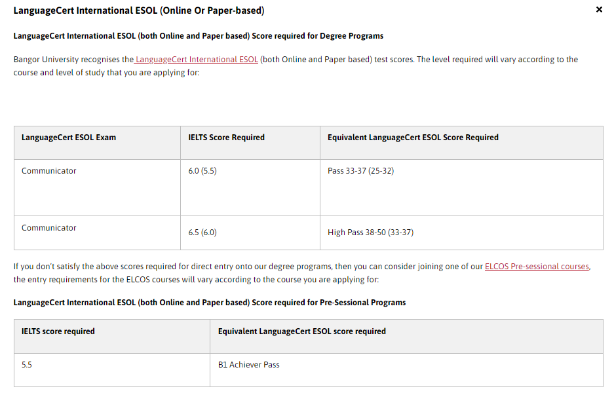
Task: Click the IELTS Score Required column header
Action: 250,143
